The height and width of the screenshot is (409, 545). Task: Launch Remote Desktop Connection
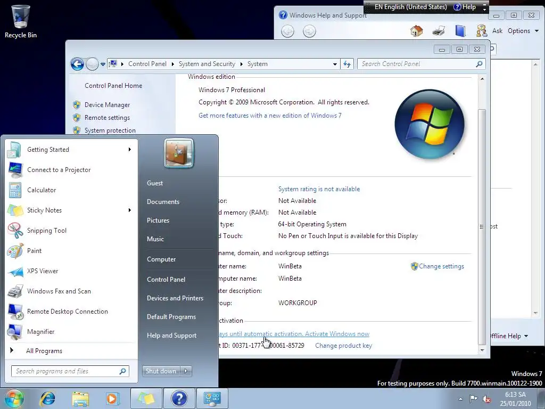pyautogui.click(x=71, y=311)
